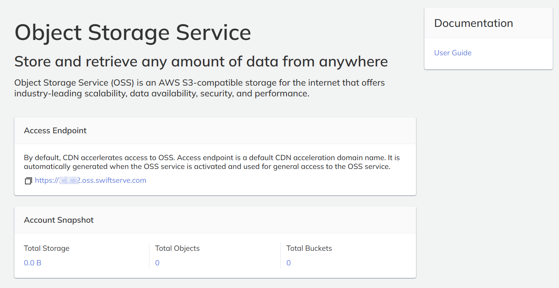Click the Total Objects label

coord(177,248)
